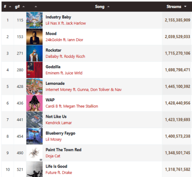Open artist link 24kGoldn ft. Iann Dior
This screenshot has height=177, width=192.
tap(64, 40)
